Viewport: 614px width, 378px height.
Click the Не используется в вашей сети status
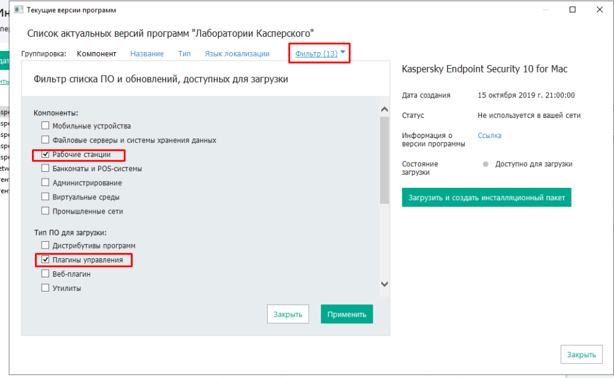(529, 115)
